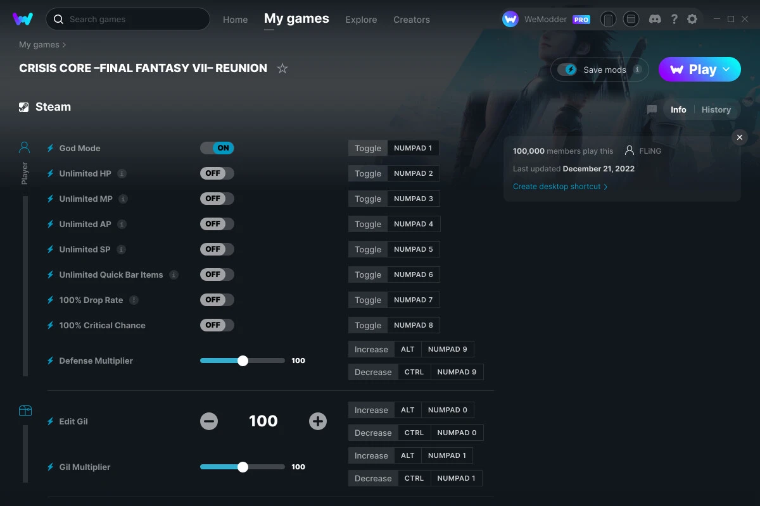Click the Search games input field
Image resolution: width=760 pixels, height=506 pixels.
coord(128,19)
